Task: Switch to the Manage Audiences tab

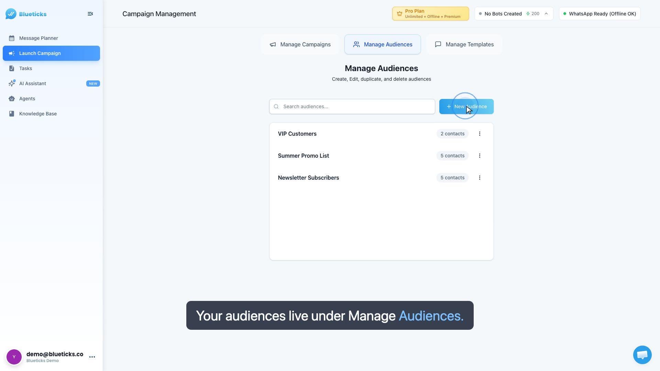Action: [383, 44]
